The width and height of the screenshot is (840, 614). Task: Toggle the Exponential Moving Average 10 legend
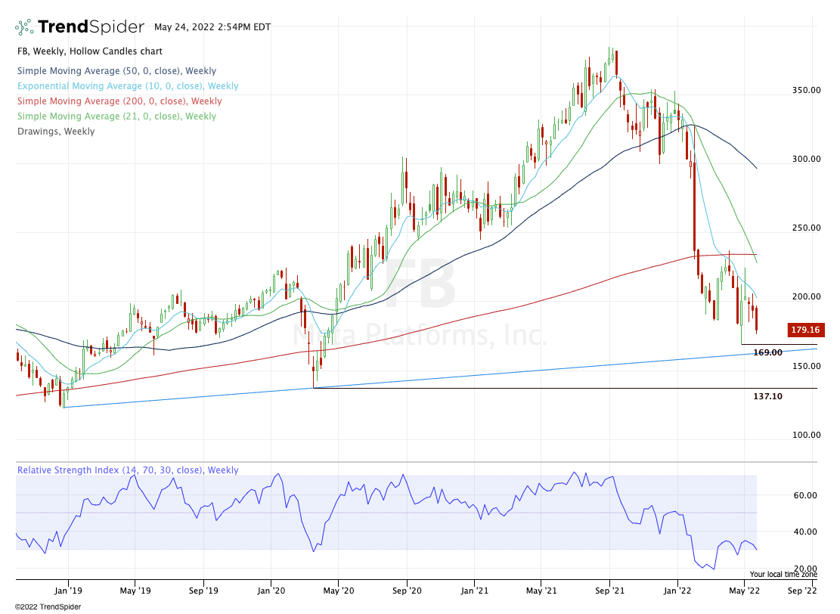pyautogui.click(x=127, y=86)
